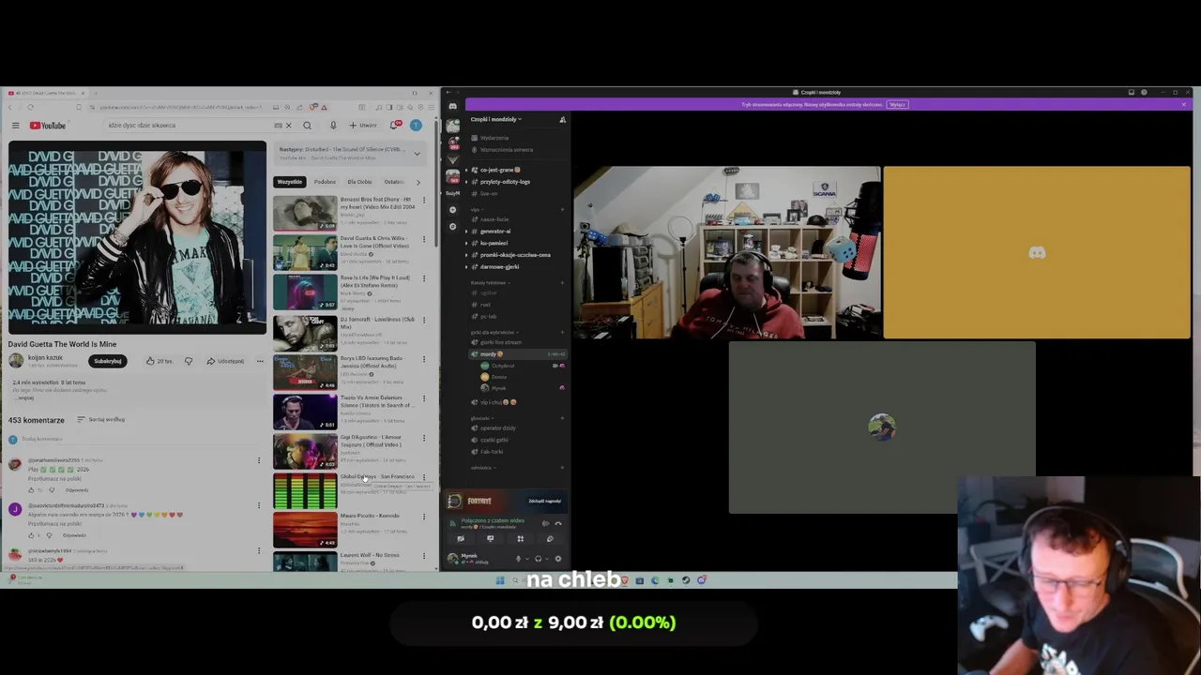
Task: Dislike the David Guetta video
Action: (x=188, y=361)
